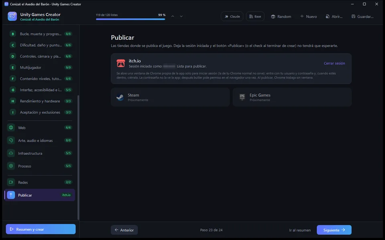Click the 99 % progress bar
The width and height of the screenshot is (385, 240).
[x=130, y=19]
